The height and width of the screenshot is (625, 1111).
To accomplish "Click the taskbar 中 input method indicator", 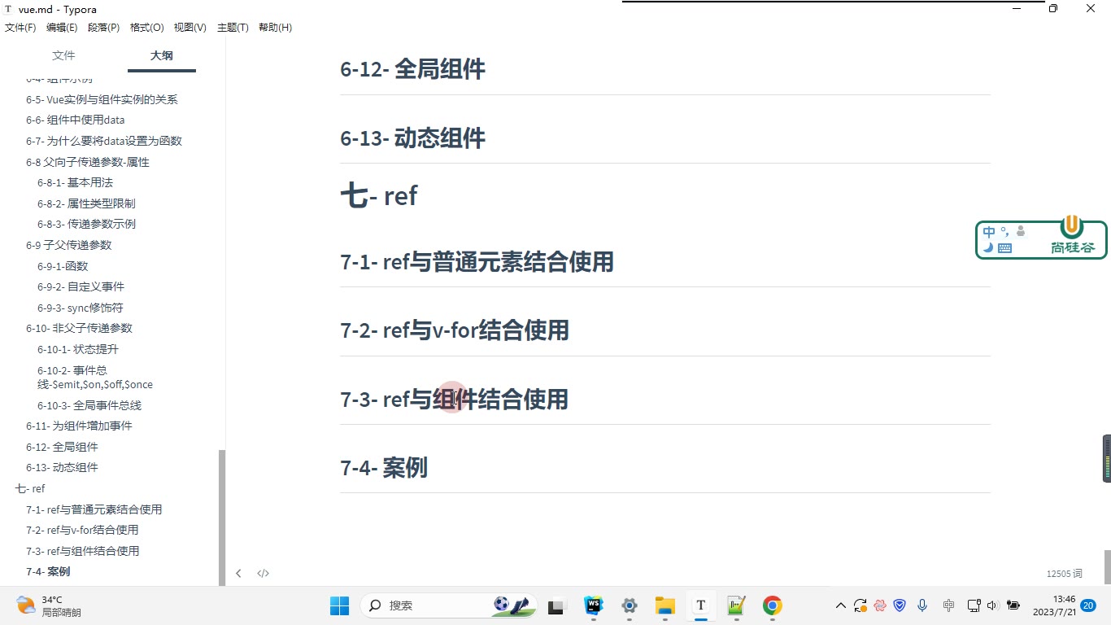I will click(948, 605).
